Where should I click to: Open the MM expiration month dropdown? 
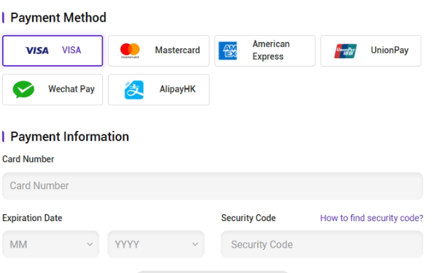(x=51, y=244)
